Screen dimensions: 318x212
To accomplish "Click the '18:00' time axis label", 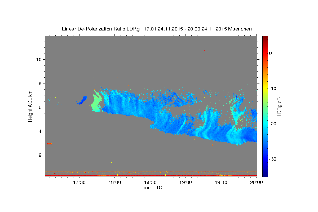I will point(115,182).
